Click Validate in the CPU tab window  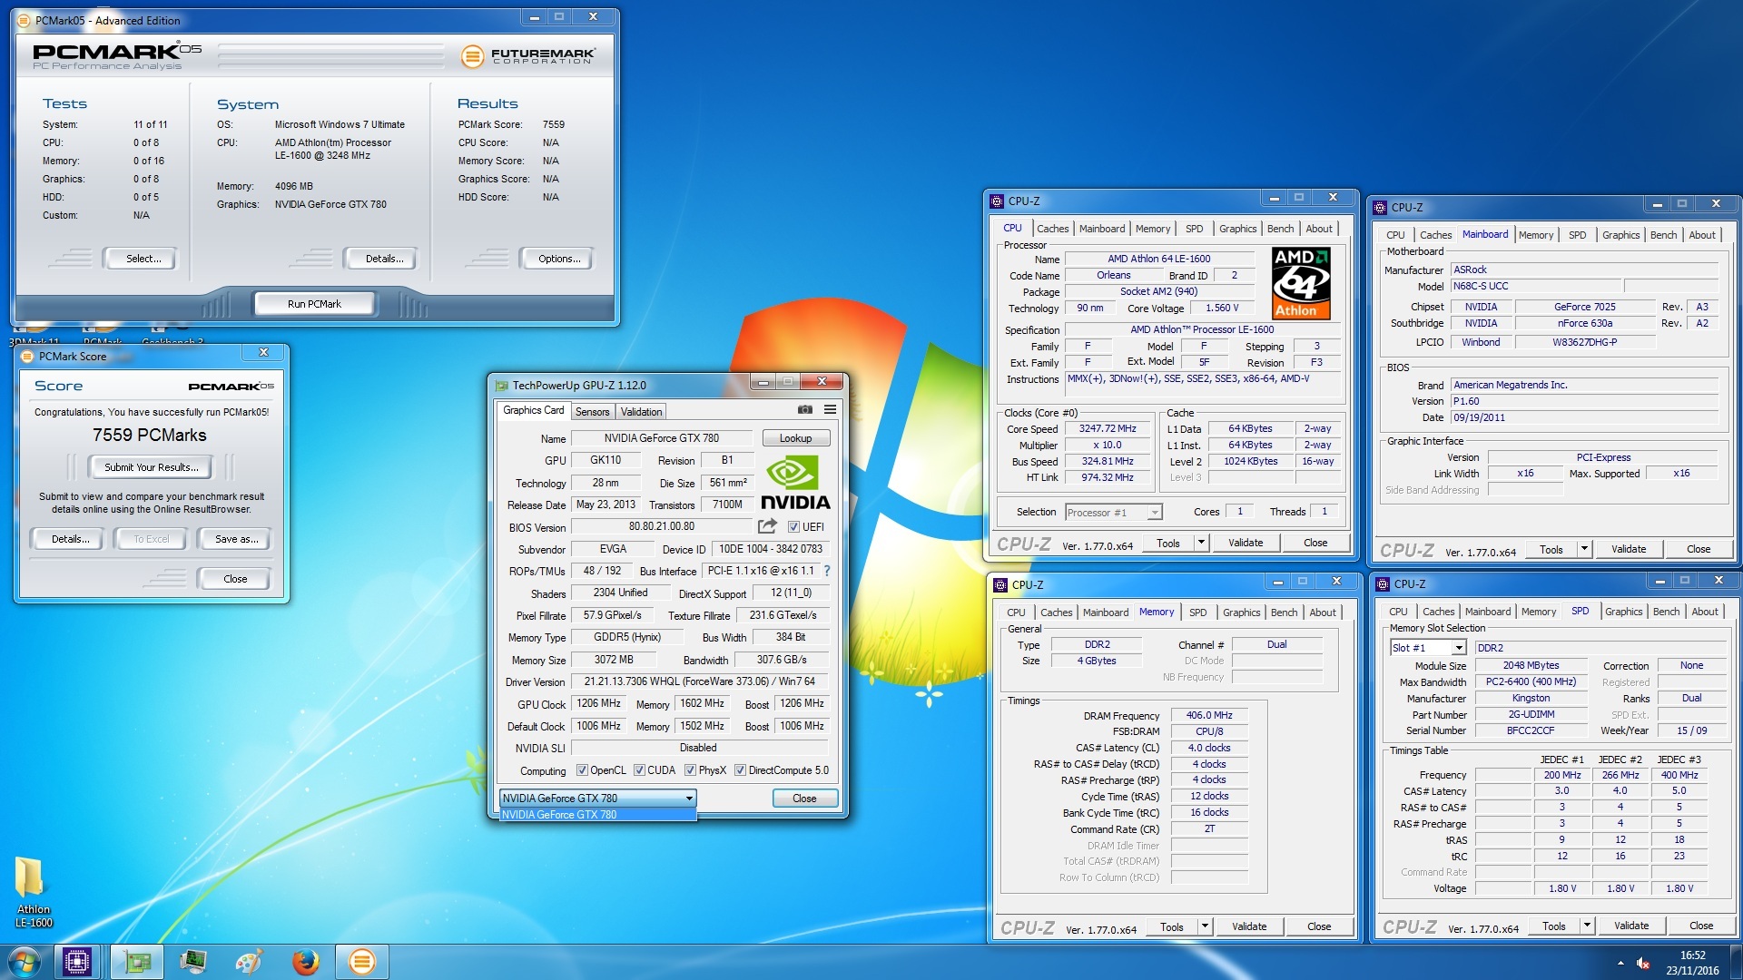pos(1246,543)
